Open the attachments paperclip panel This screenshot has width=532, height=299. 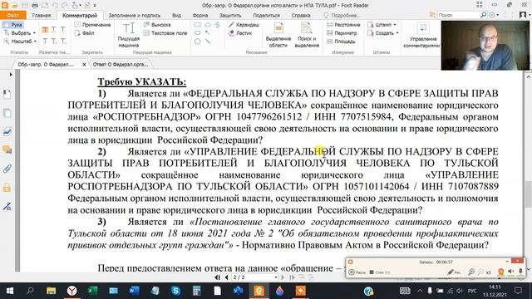pos(7,169)
